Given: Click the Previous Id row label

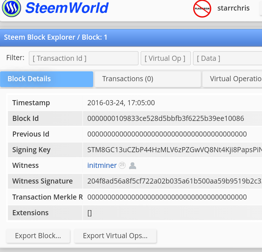Looking at the screenshot, I should [31, 134].
